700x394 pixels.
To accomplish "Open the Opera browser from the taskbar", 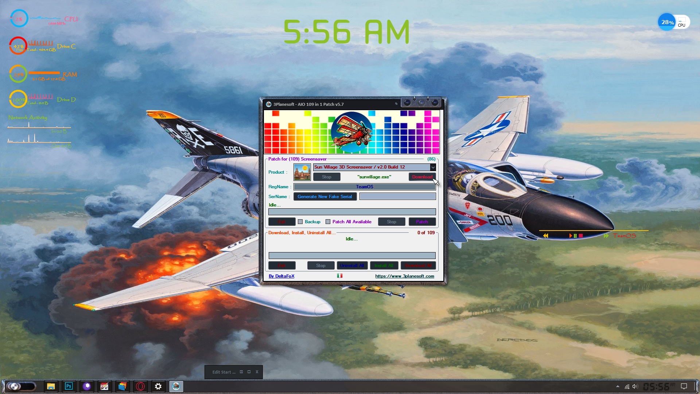I will (x=140, y=386).
